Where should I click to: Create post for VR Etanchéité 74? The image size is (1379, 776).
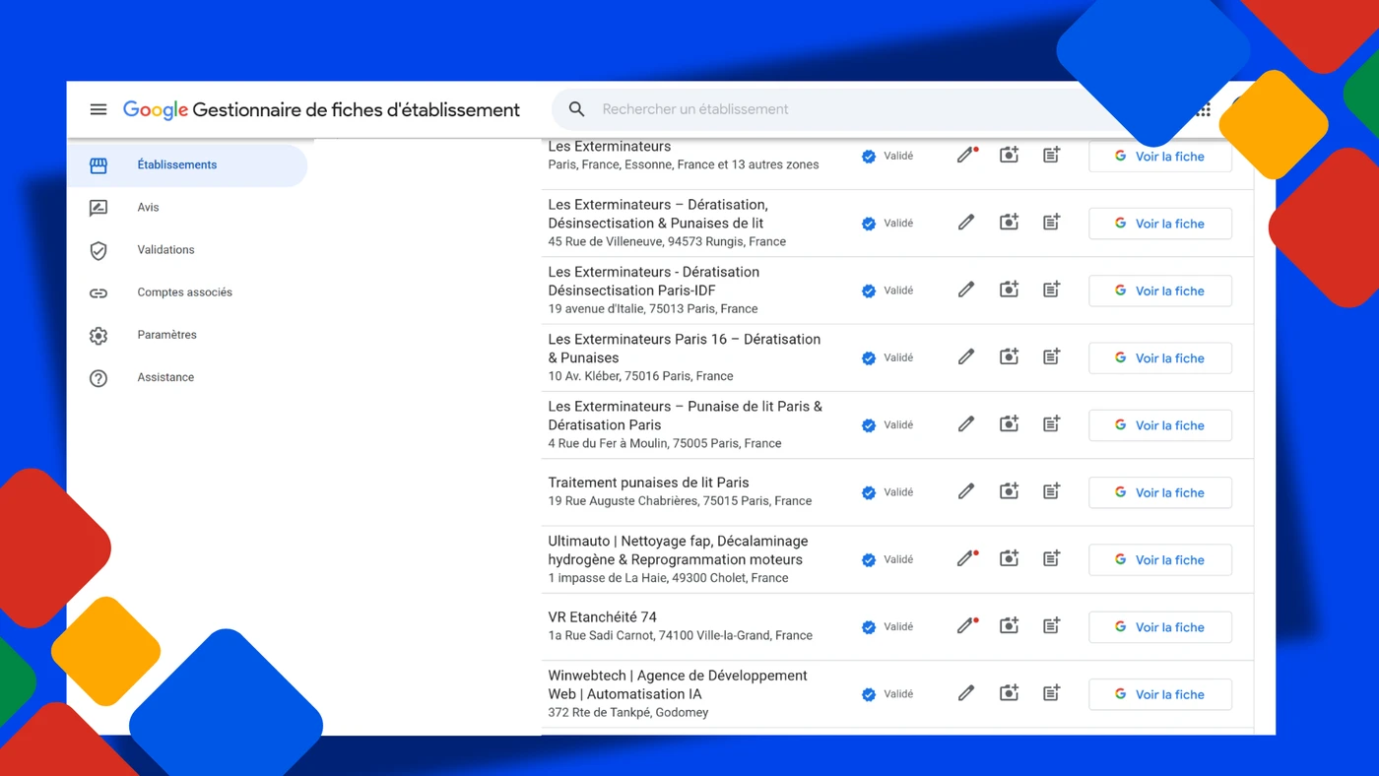click(x=1051, y=625)
